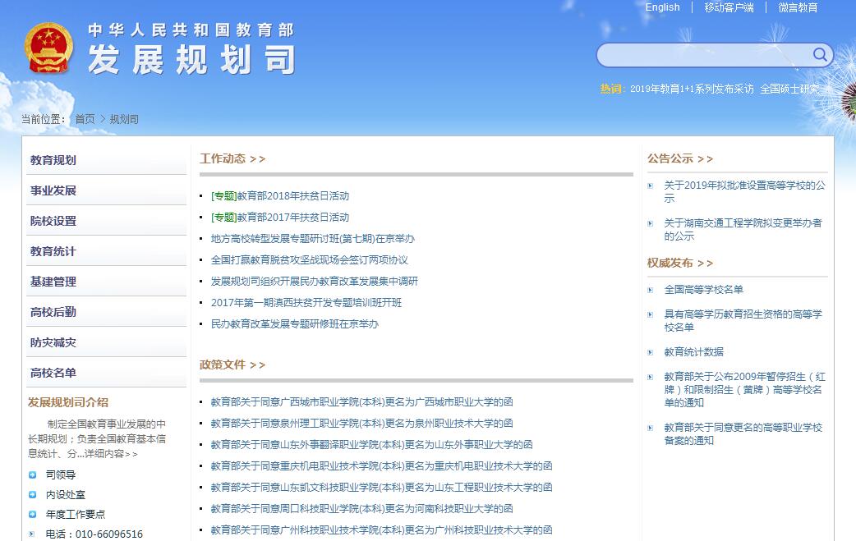This screenshot has width=856, height=541.
Task: Expand the 政策文件 >> section
Action: coord(232,364)
